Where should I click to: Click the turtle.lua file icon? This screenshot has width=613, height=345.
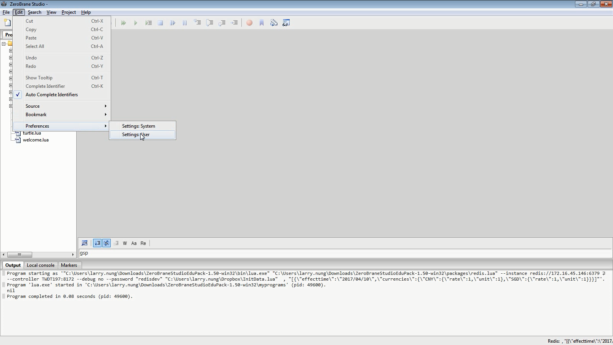[x=18, y=133]
